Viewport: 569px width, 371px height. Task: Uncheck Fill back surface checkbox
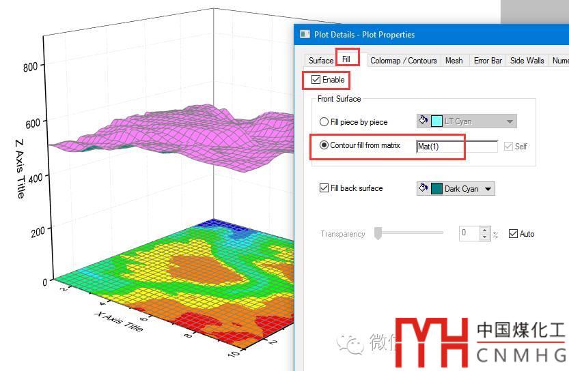point(324,188)
